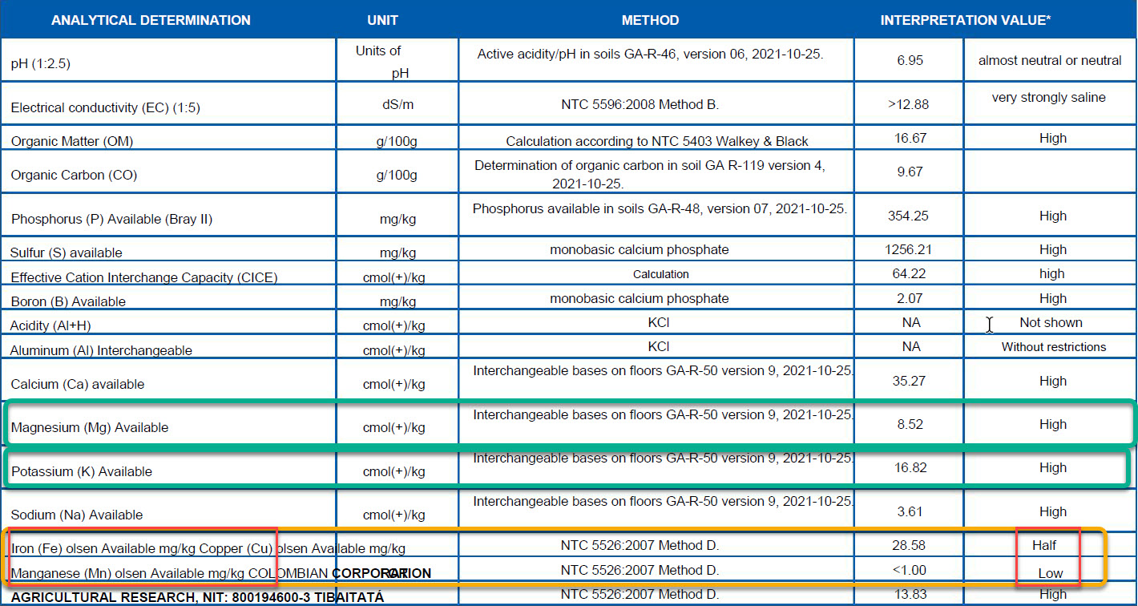Screen dimensions: 1138x606
Task: Select the Effective Cation Interchange Capacity (CICE) label
Action: [x=144, y=277]
